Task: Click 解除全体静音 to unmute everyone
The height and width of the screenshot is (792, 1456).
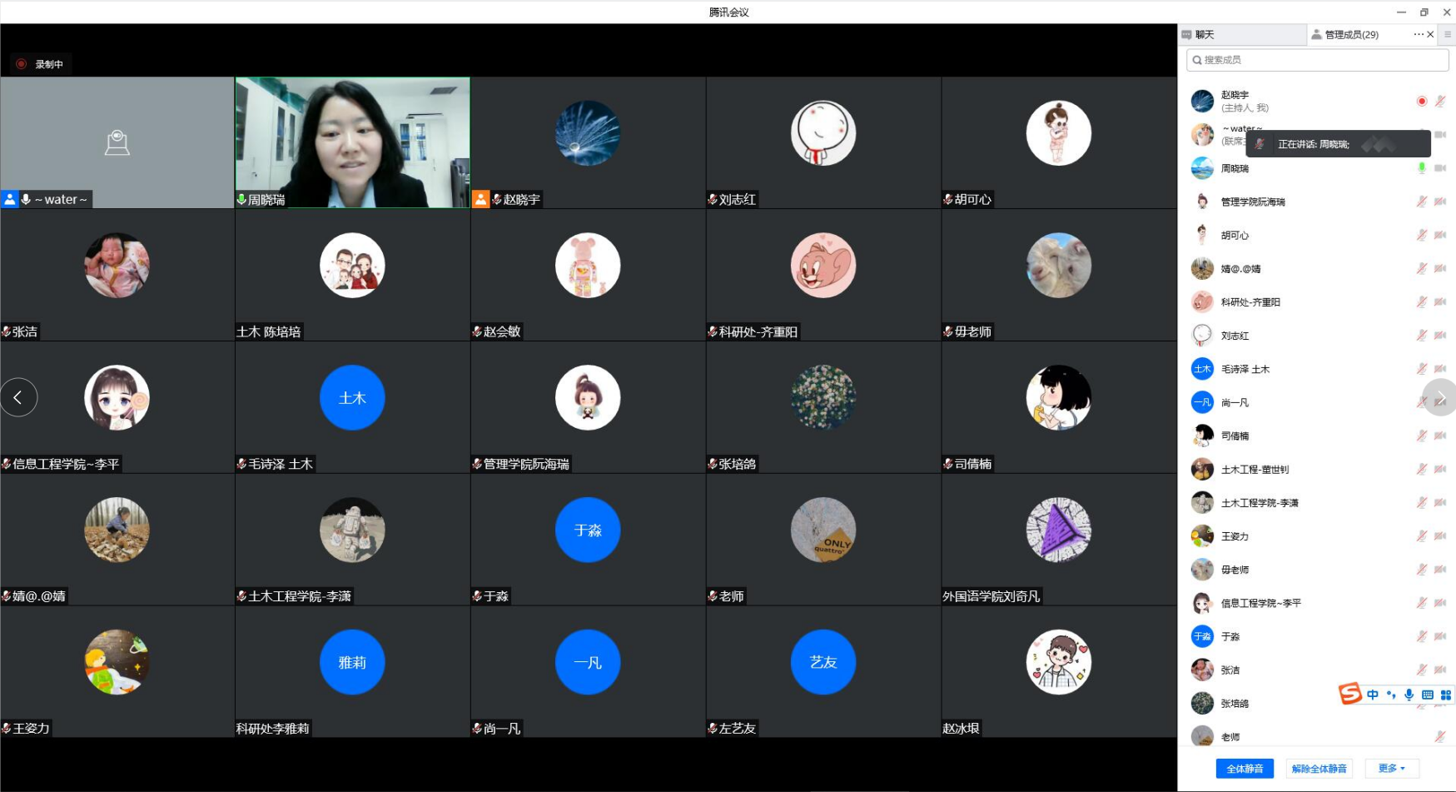Action: click(1319, 768)
